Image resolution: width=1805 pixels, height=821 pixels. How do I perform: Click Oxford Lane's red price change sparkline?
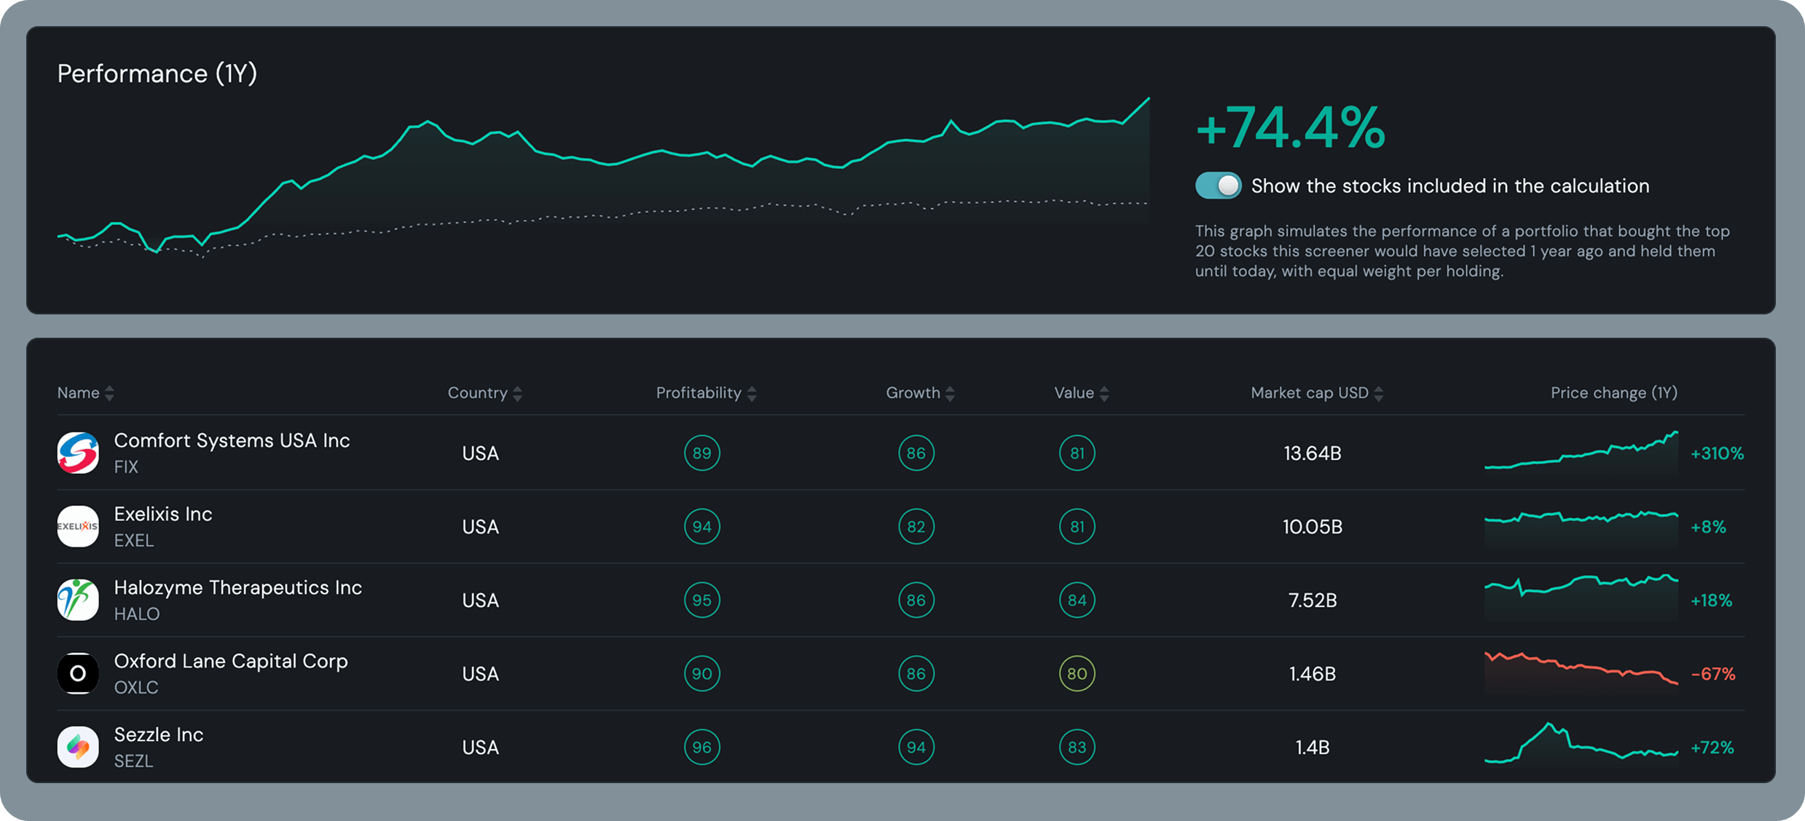tap(1581, 672)
